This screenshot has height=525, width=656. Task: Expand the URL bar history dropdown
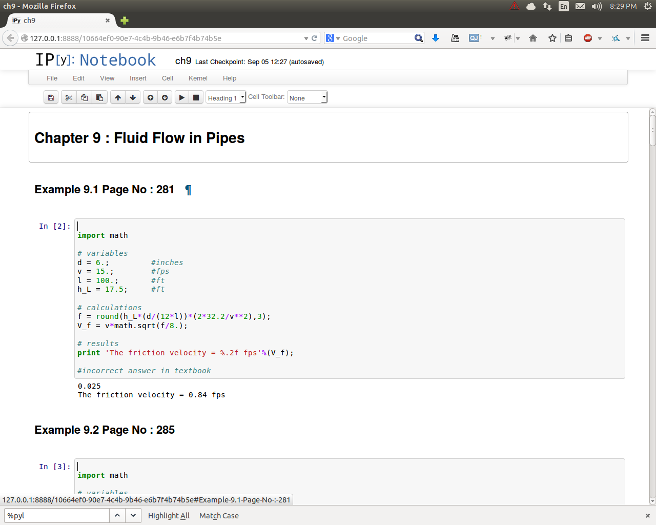pos(306,38)
